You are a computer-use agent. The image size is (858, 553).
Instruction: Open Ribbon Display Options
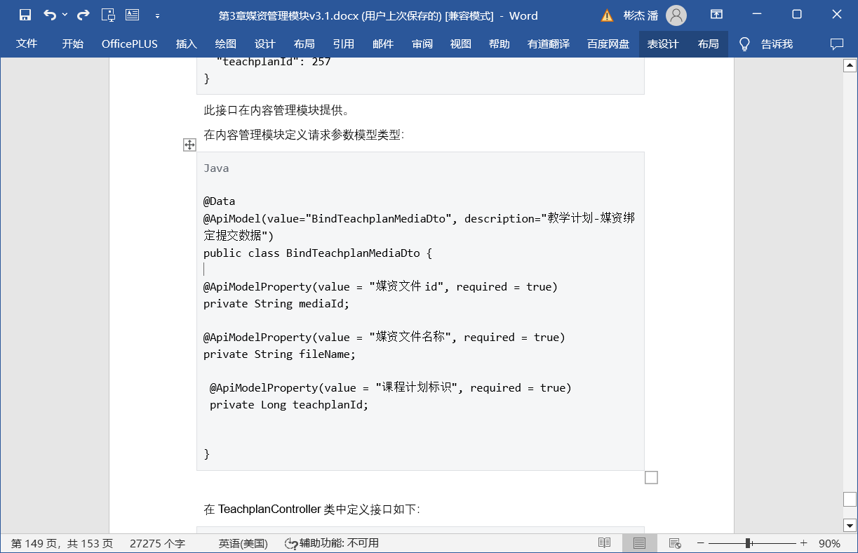[716, 15]
